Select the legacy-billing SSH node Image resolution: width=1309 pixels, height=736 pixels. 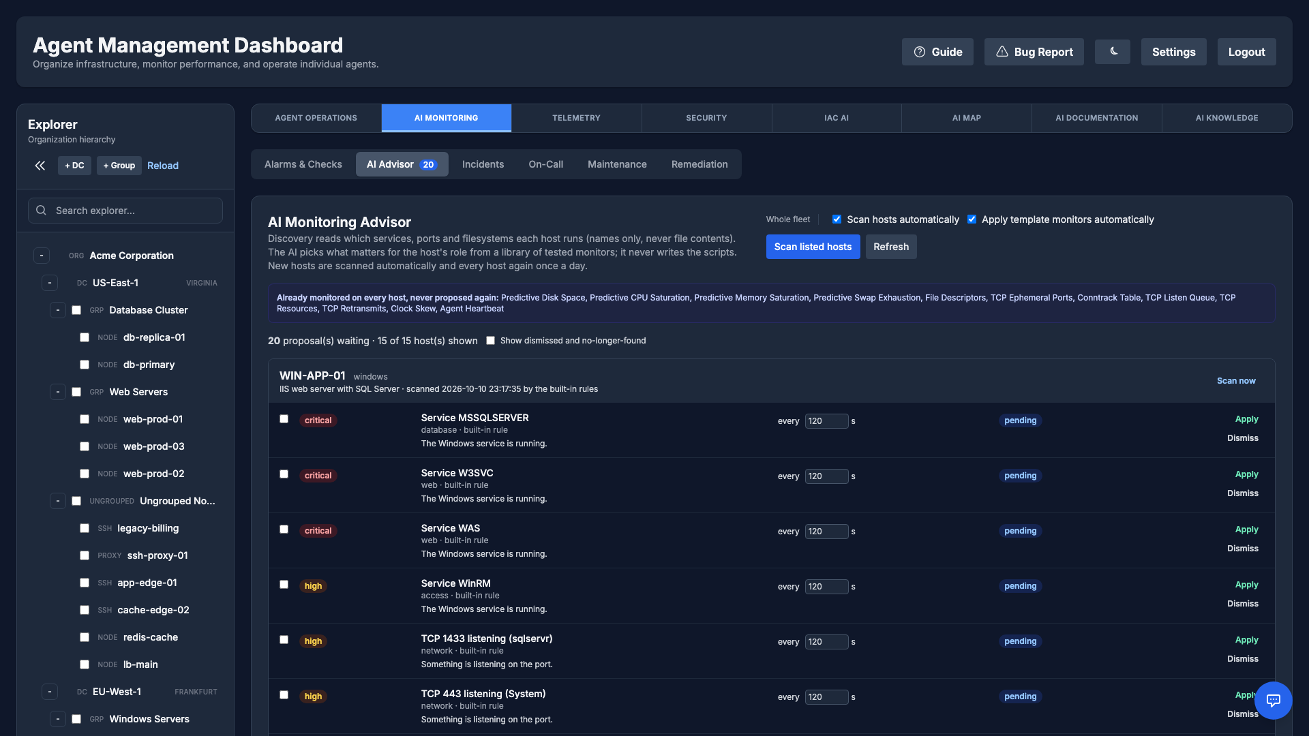coord(148,528)
